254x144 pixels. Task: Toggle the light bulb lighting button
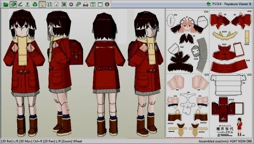point(42,4)
